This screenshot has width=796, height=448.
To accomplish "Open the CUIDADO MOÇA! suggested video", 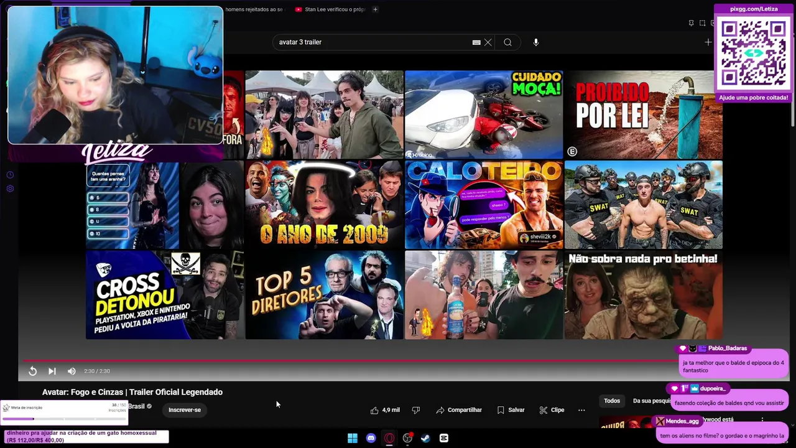I will 484,114.
